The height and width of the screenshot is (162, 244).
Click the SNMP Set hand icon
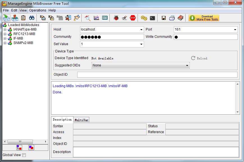pos(77,18)
